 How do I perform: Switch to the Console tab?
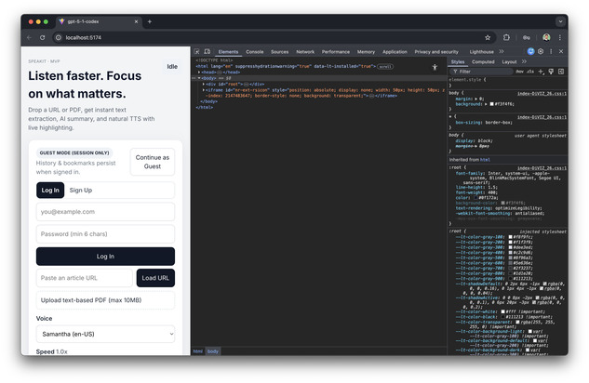pos(254,52)
